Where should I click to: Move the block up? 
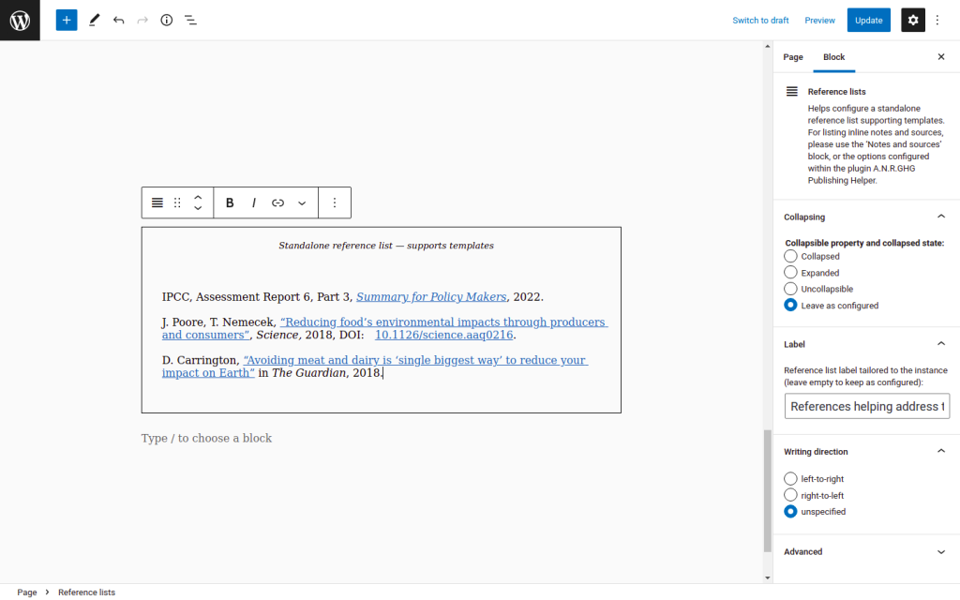(x=198, y=197)
